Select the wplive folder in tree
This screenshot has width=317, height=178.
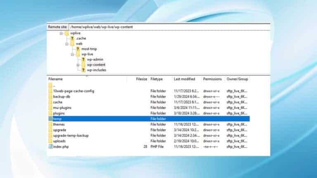75,33
